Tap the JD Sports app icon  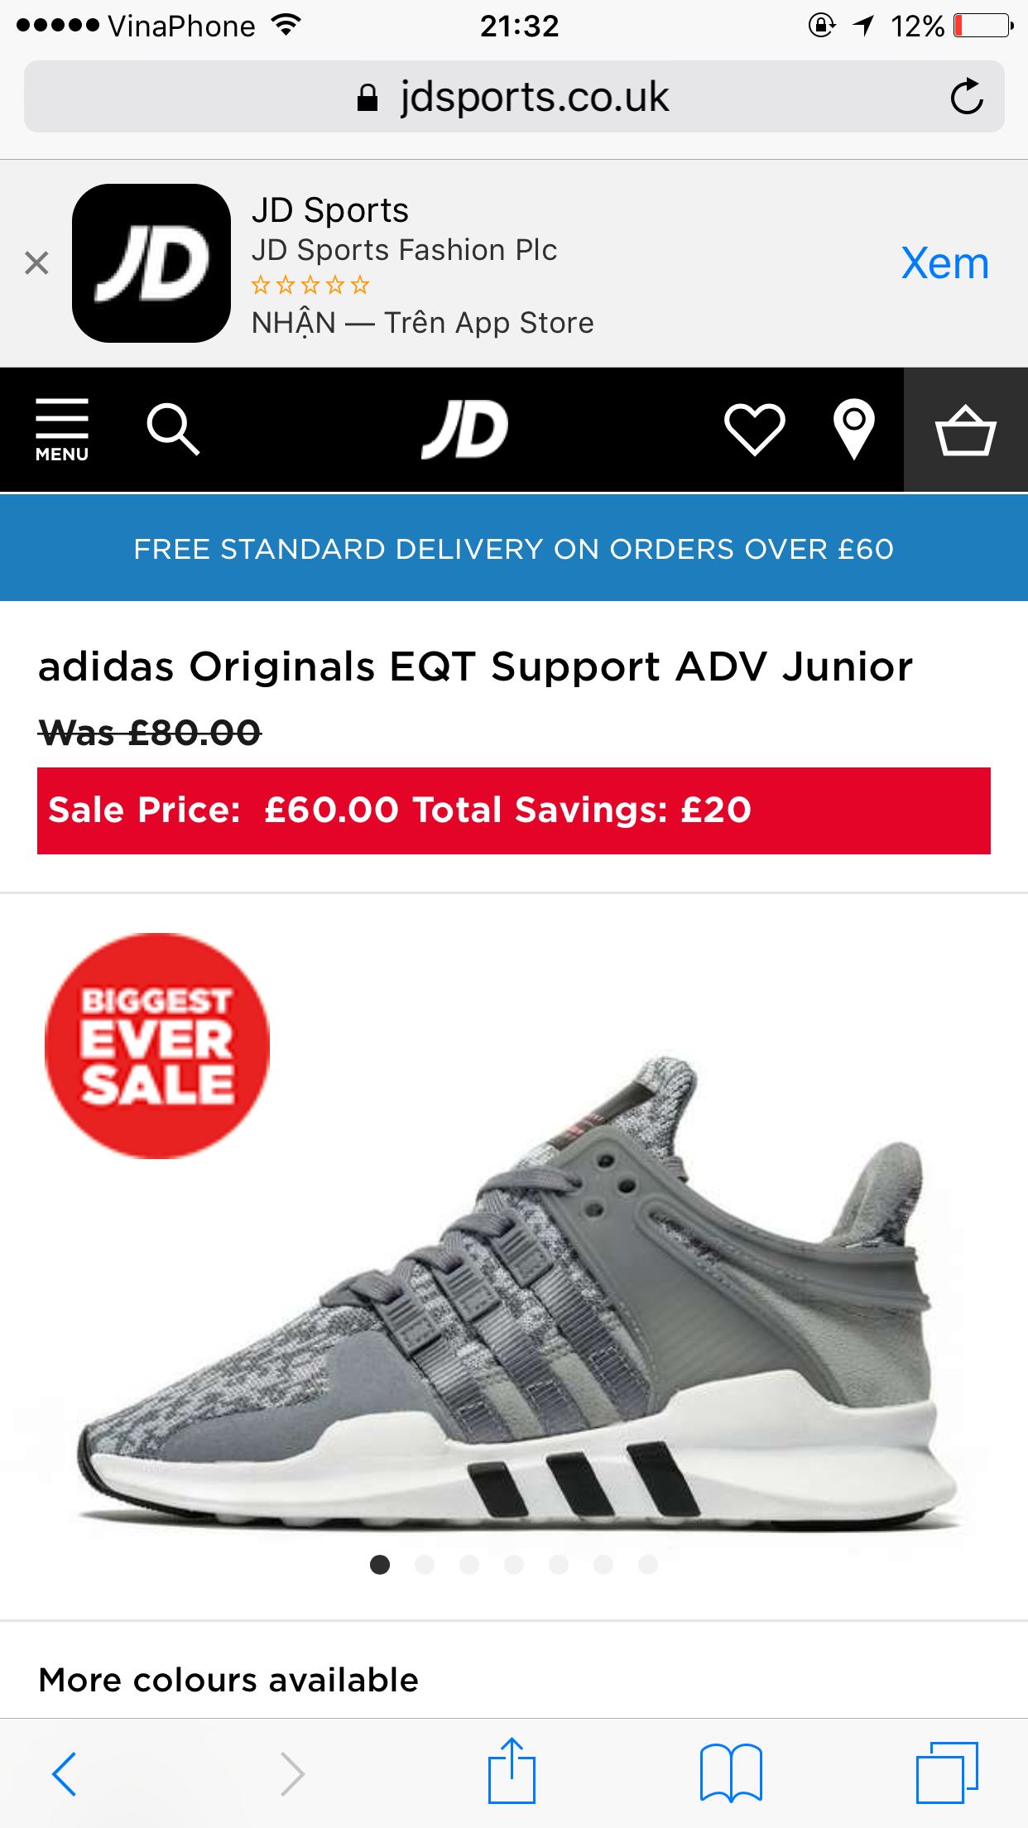(x=151, y=263)
